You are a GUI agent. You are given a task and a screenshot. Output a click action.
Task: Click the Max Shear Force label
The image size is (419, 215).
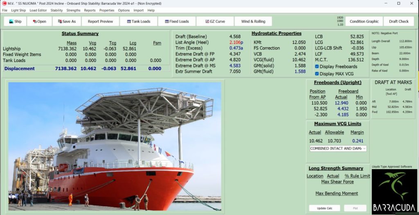(337, 182)
